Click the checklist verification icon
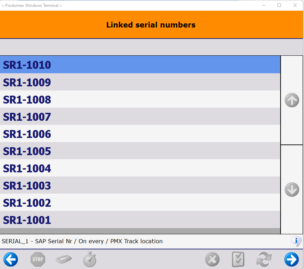Image resolution: width=304 pixels, height=269 pixels. tap(237, 259)
